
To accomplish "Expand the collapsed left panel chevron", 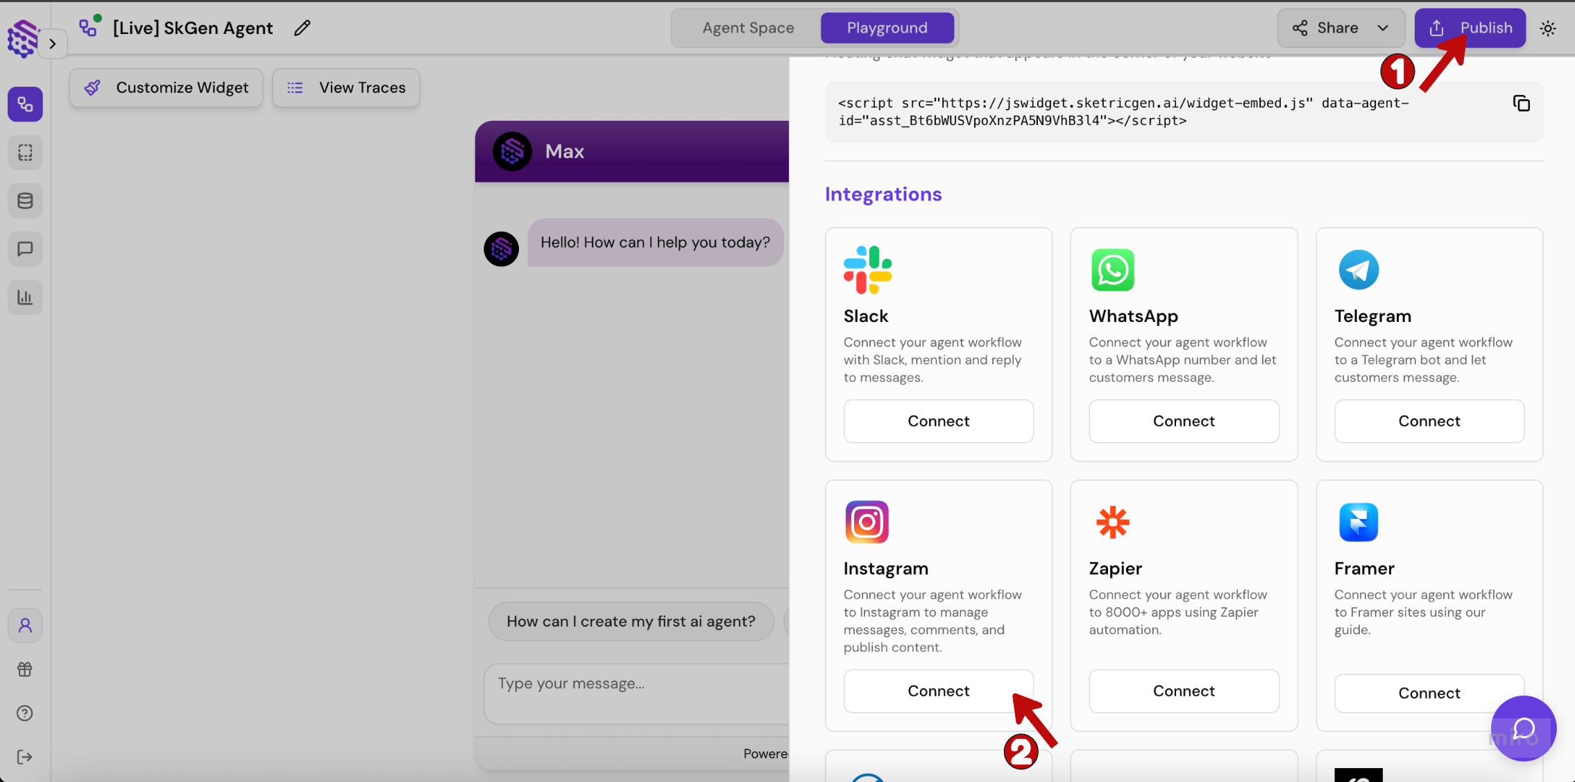I will [53, 43].
